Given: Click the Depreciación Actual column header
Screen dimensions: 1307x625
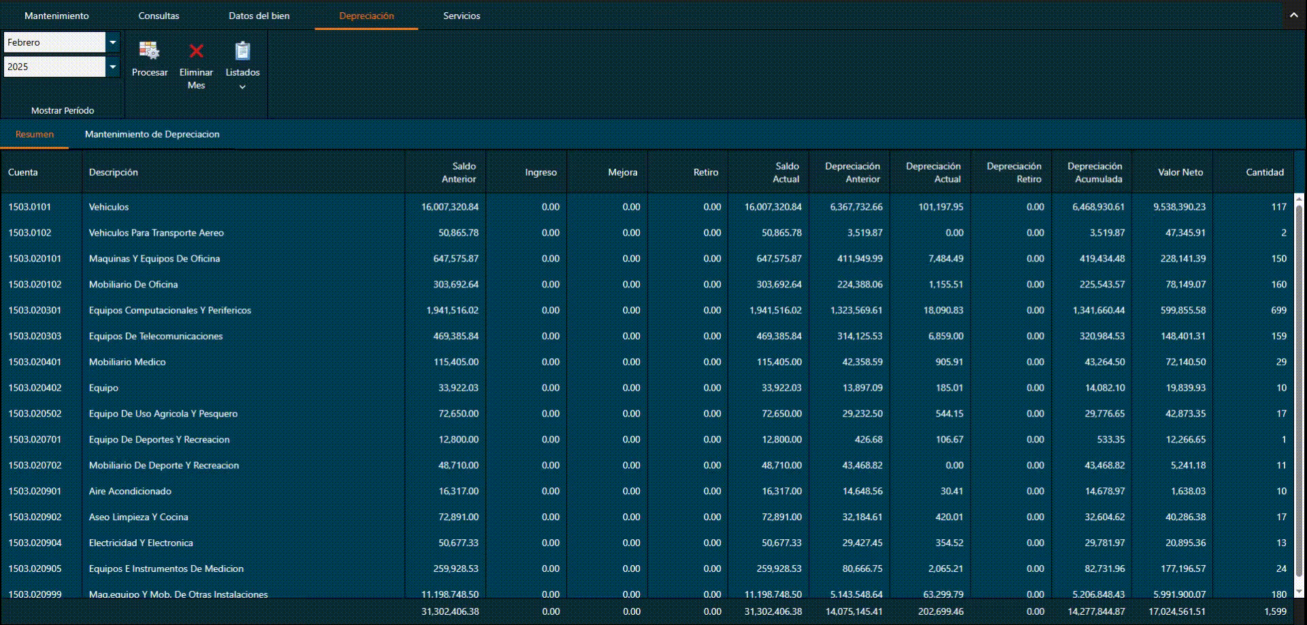Looking at the screenshot, I should (x=931, y=172).
